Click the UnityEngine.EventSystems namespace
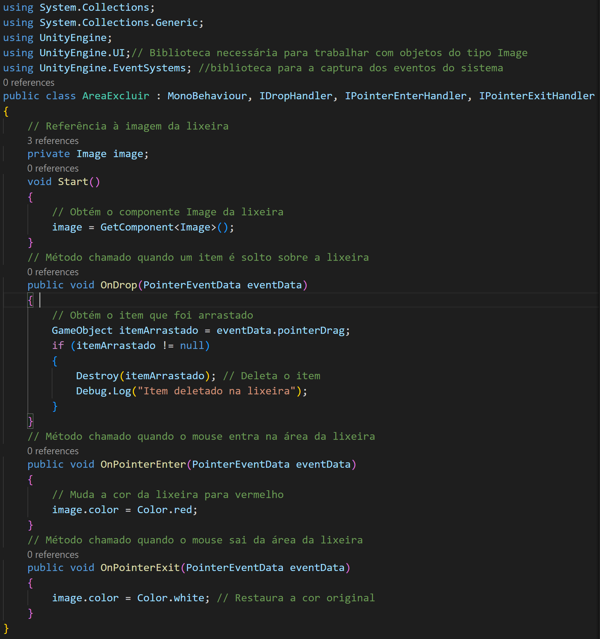 coord(113,68)
